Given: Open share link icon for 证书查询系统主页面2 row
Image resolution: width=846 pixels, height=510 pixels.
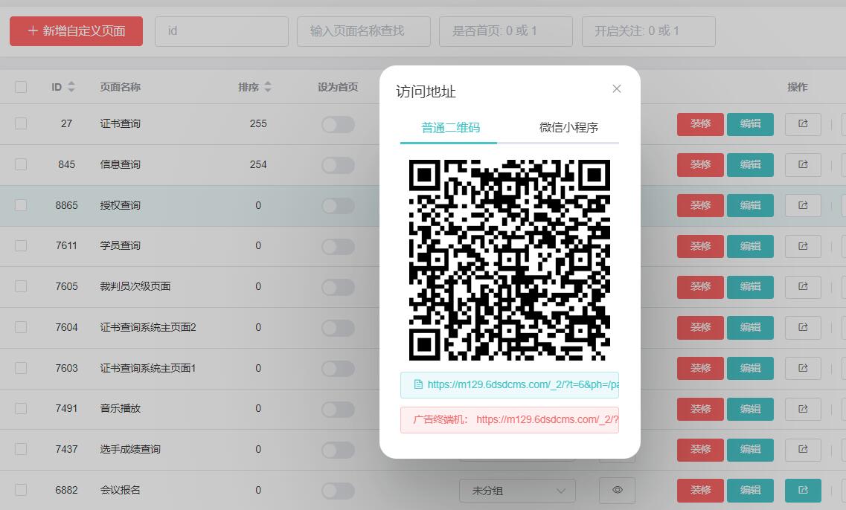Looking at the screenshot, I should click(803, 327).
